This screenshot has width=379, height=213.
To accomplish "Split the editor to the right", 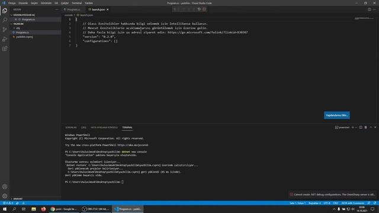I will [x=370, y=9].
